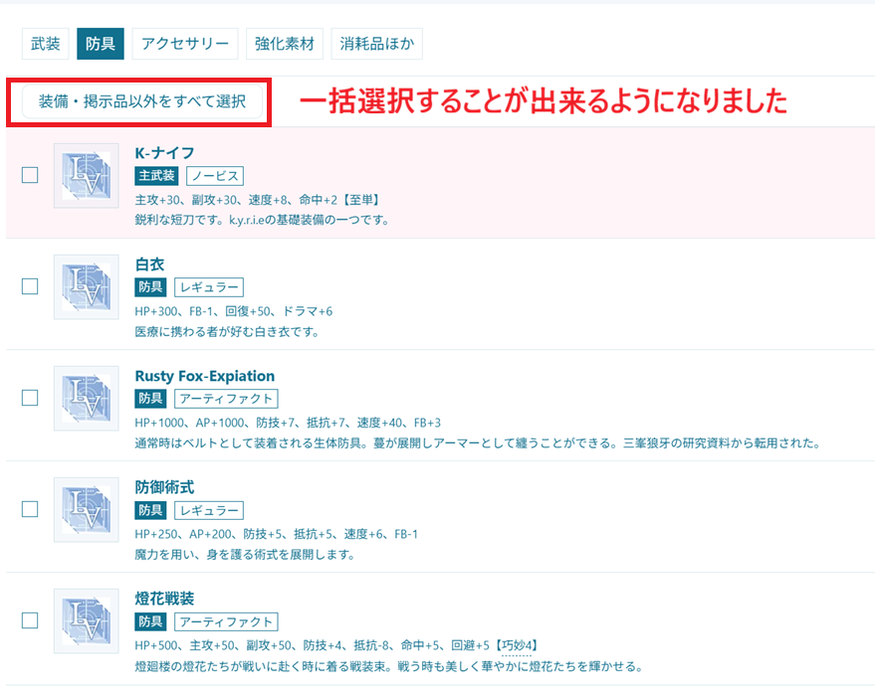875x698 pixels.
Task: Enable the 防御術式 checkbox
Action: (30, 509)
